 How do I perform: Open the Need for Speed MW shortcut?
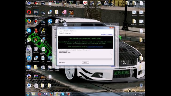click(x=99, y=4)
